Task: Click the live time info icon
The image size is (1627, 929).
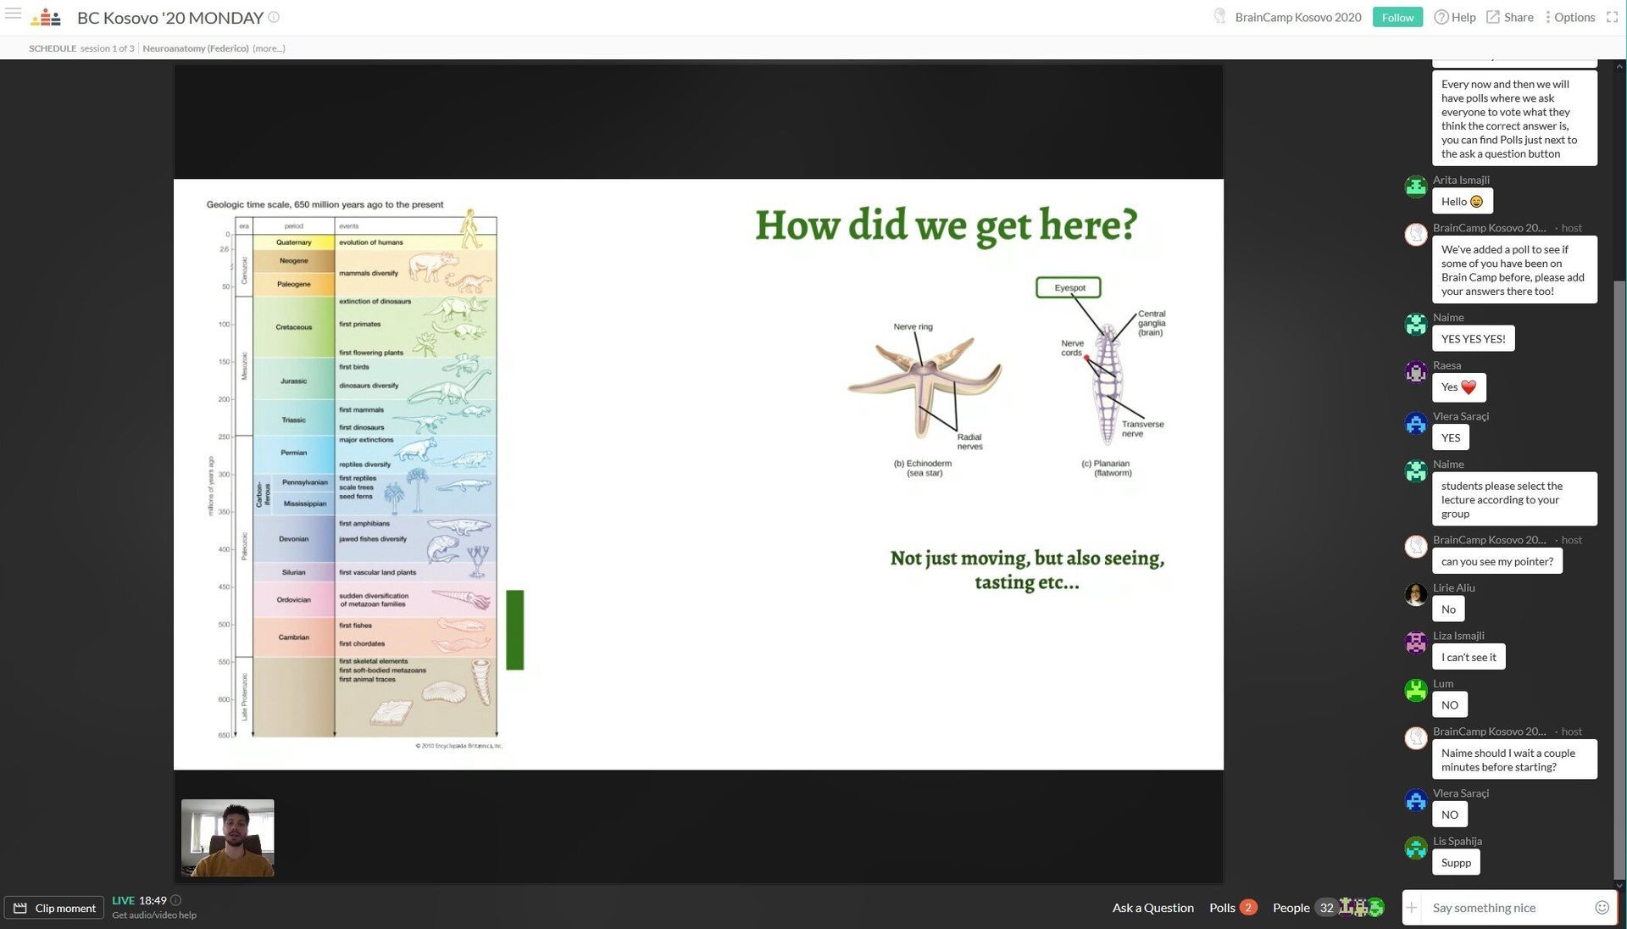Action: pos(176,900)
